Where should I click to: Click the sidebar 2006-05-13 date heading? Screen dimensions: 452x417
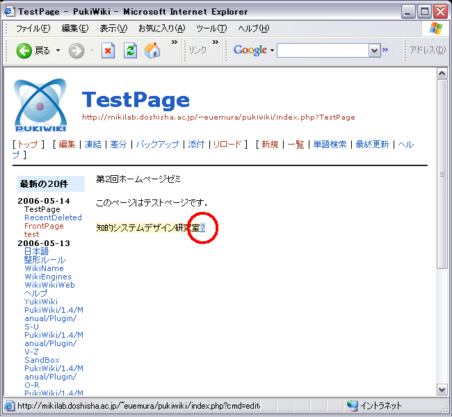coord(44,243)
